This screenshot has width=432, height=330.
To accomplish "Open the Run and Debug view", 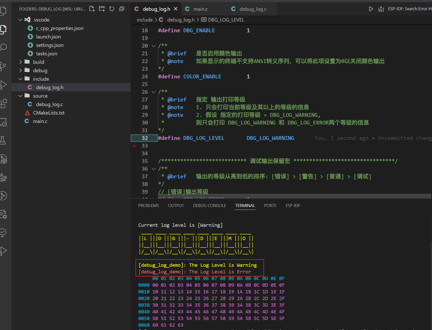I will tap(3, 85).
